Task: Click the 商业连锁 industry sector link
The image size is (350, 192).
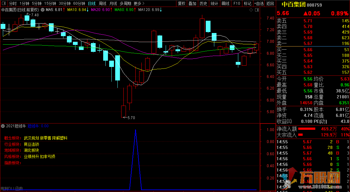Action: point(31,144)
